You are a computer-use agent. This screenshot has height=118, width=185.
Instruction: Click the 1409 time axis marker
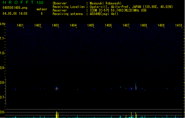tap(161, 25)
